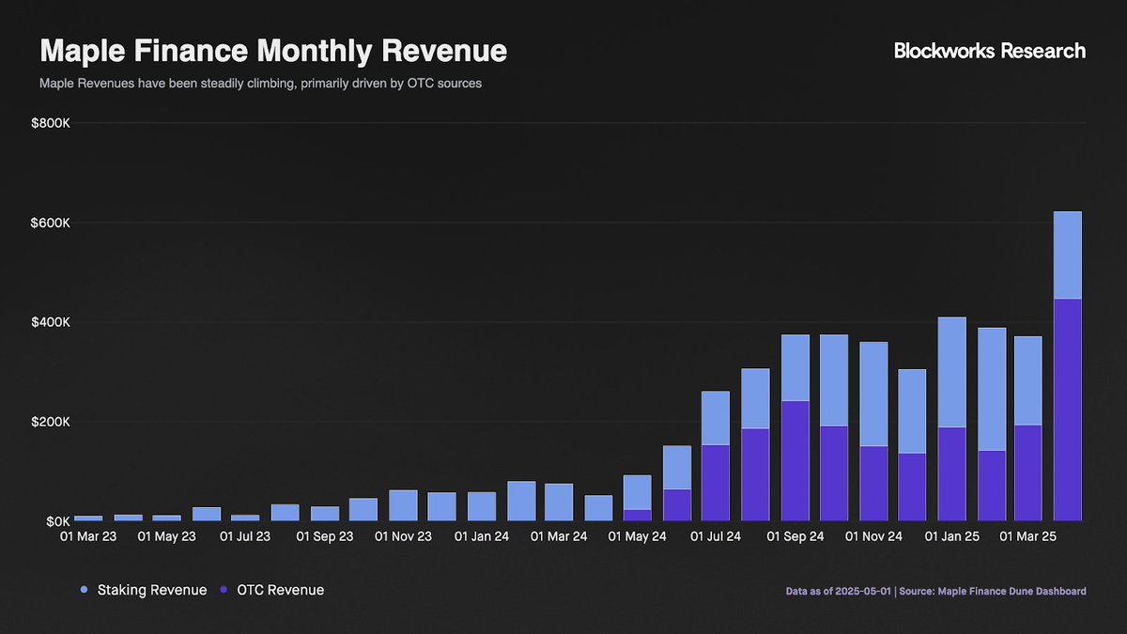Click the 01 Jan 24 axis label
The image size is (1127, 634).
pos(481,535)
